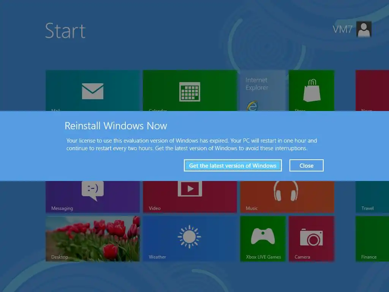389x292 pixels.
Task: Open the Messaging smiley speech bubble tile
Action: tap(93, 197)
